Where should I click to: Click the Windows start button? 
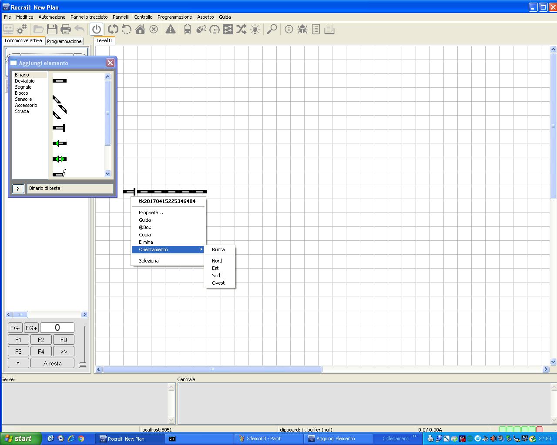tap(20, 438)
